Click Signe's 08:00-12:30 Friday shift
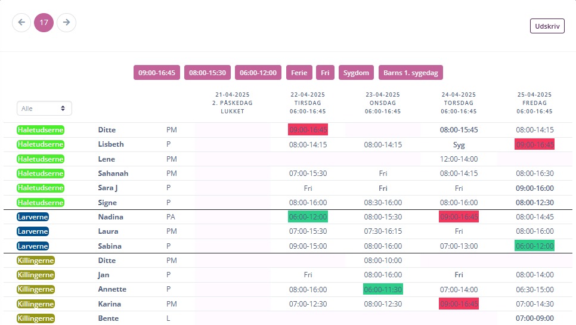The width and height of the screenshot is (576, 325). point(534,202)
